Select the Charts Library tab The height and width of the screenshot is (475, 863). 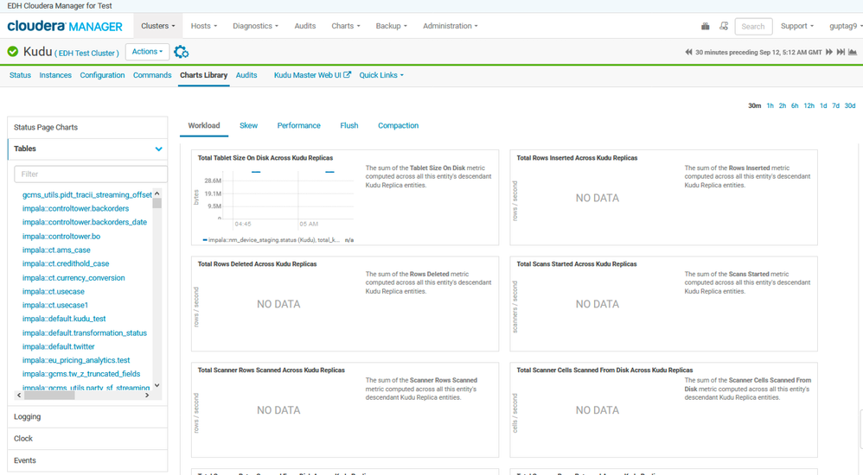(x=203, y=75)
